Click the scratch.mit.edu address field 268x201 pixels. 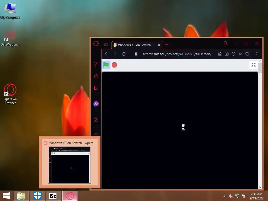coord(177,54)
